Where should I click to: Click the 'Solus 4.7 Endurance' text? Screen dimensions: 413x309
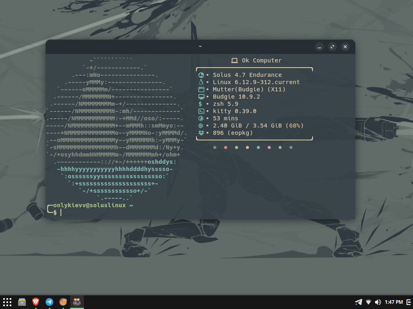[x=247, y=75]
